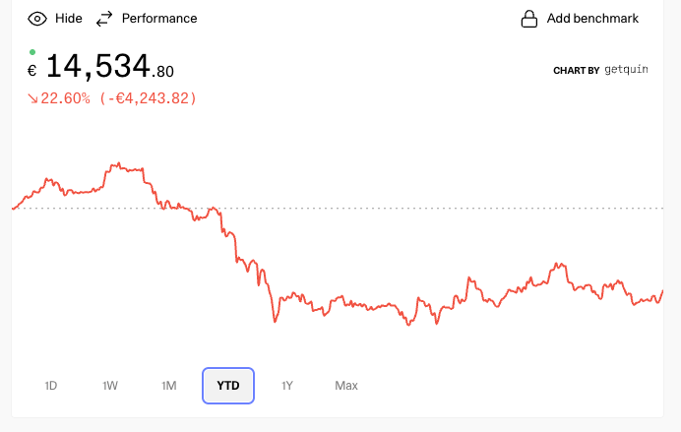The height and width of the screenshot is (432, 681).
Task: Click the red downward arrow icon
Action: [x=32, y=98]
